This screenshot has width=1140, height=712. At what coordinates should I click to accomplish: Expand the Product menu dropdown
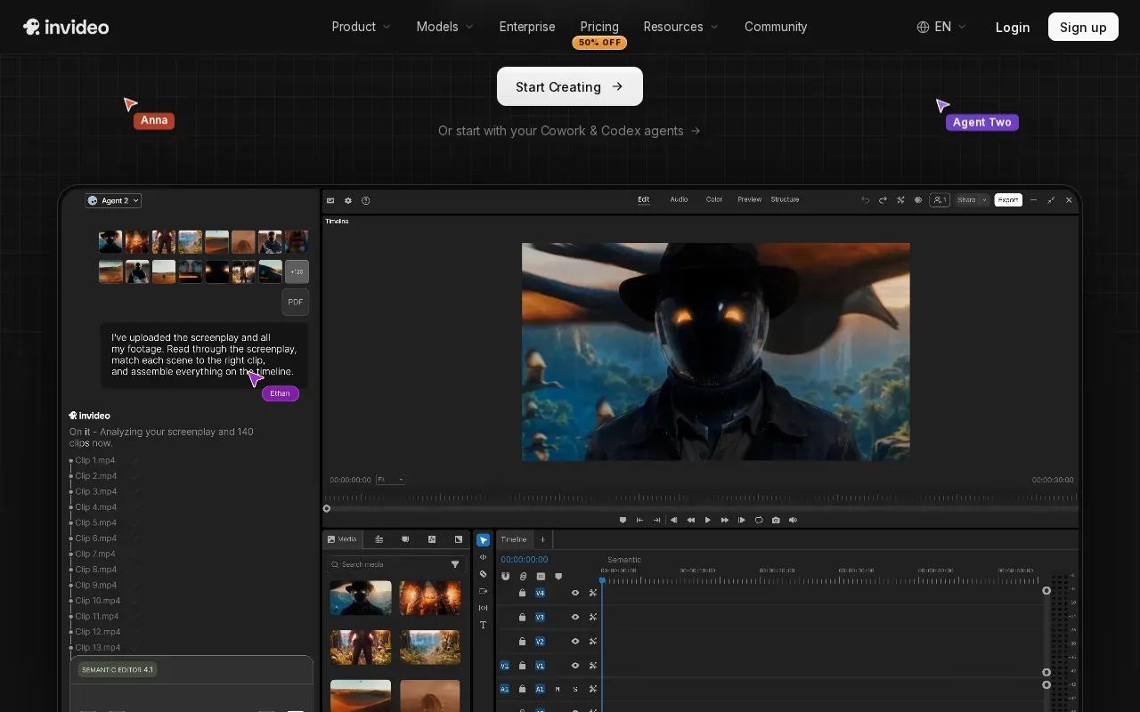[x=361, y=27]
